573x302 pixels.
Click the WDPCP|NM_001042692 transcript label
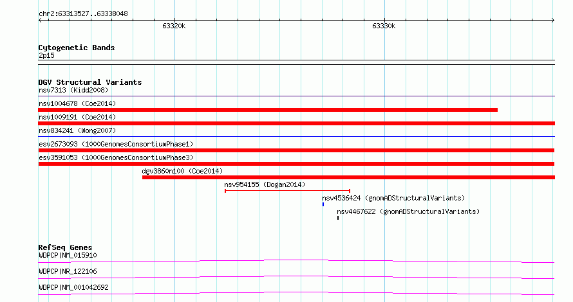click(73, 287)
